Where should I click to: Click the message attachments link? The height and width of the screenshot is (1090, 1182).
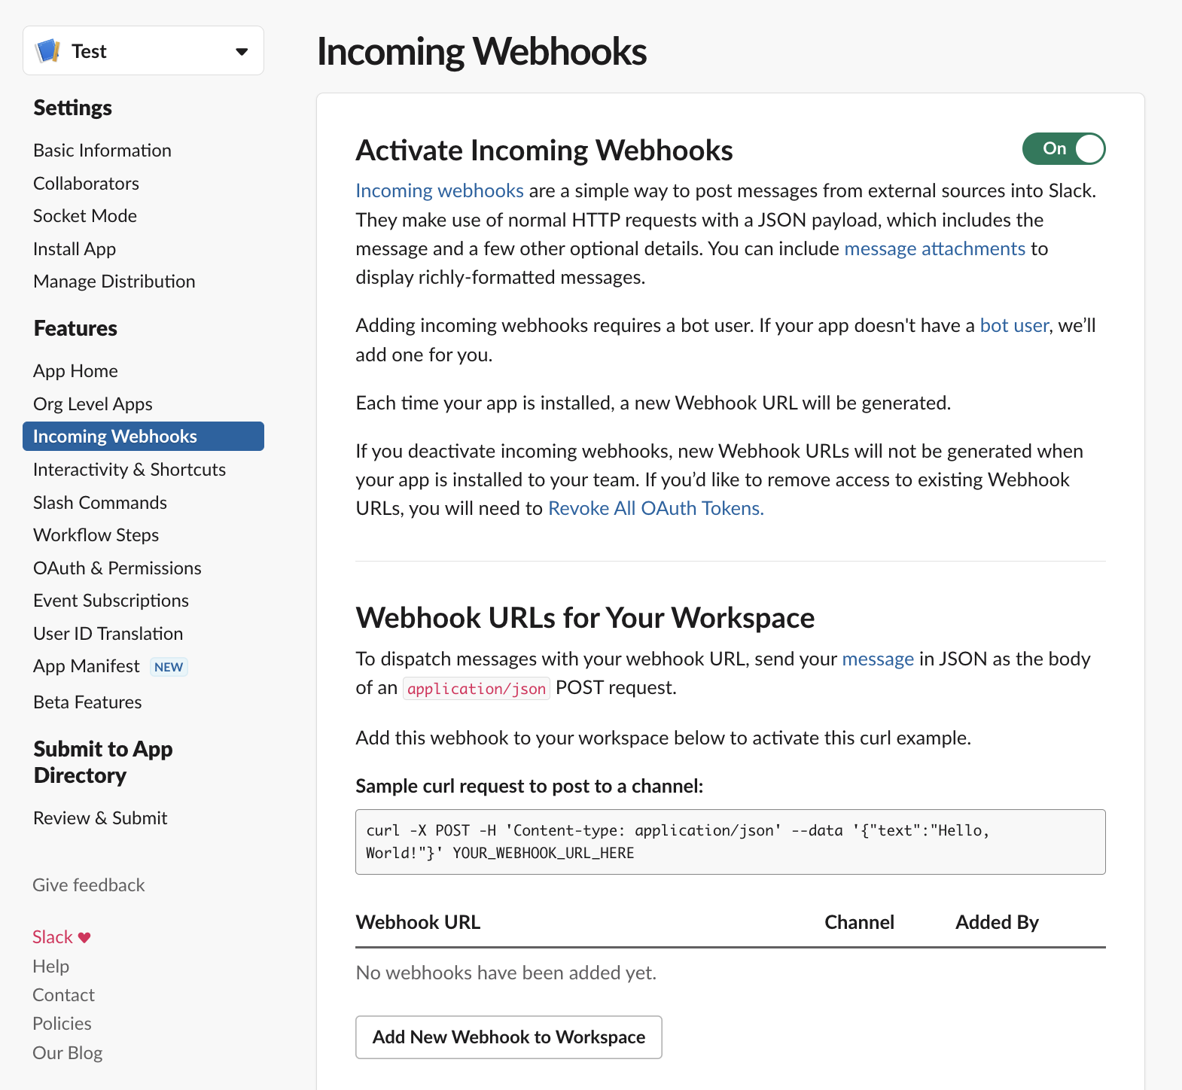[x=934, y=249]
